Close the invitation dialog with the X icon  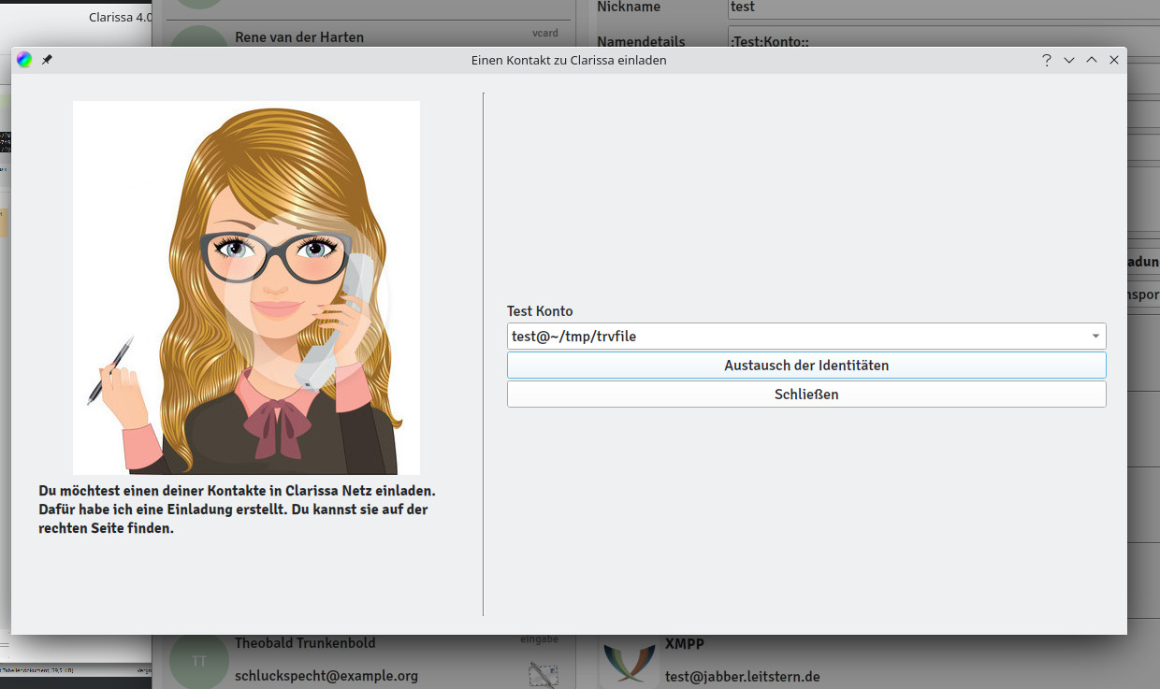[1114, 60]
